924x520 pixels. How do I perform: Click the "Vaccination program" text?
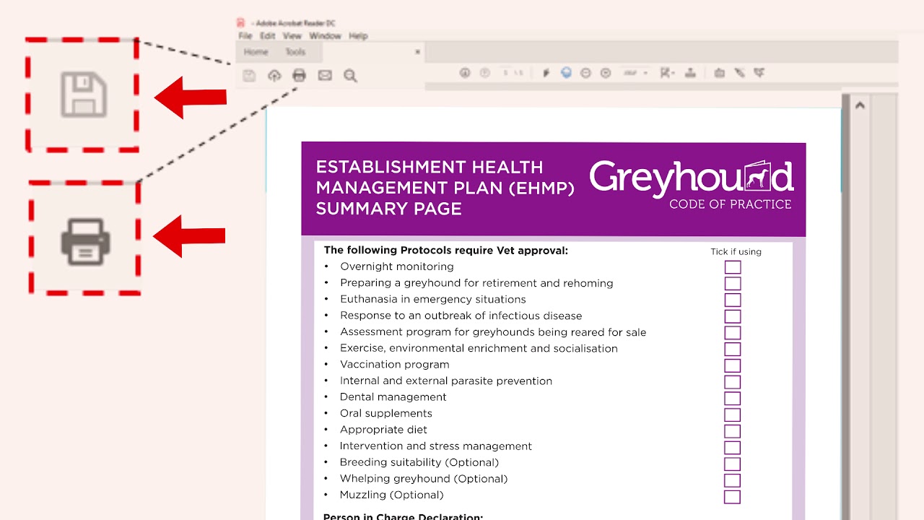pyautogui.click(x=395, y=365)
